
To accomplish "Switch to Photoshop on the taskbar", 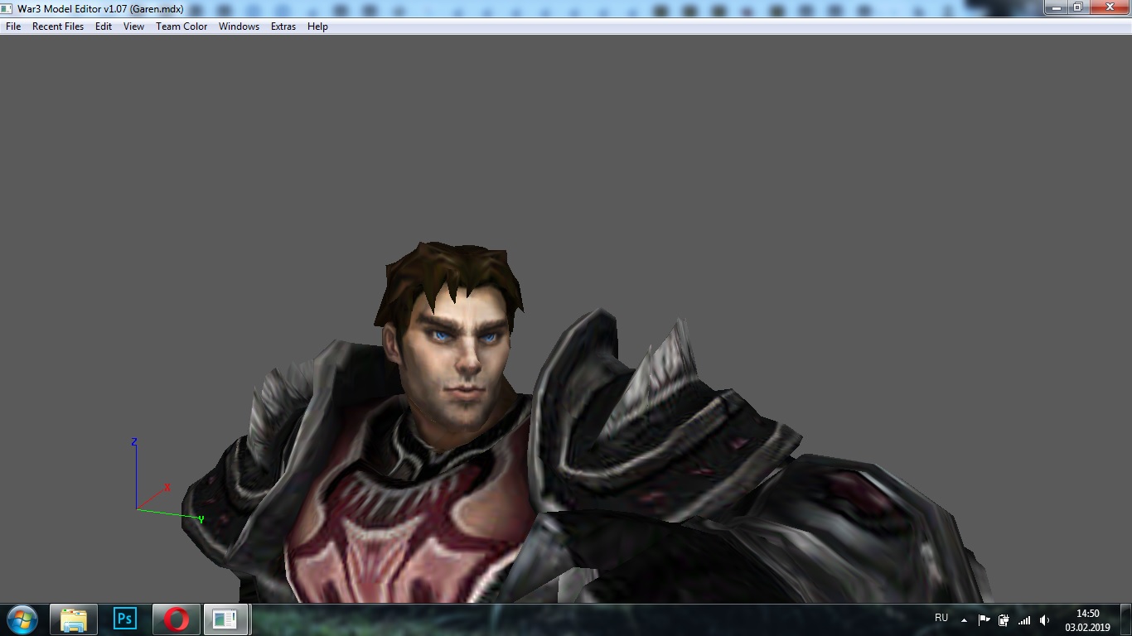I will (x=125, y=619).
